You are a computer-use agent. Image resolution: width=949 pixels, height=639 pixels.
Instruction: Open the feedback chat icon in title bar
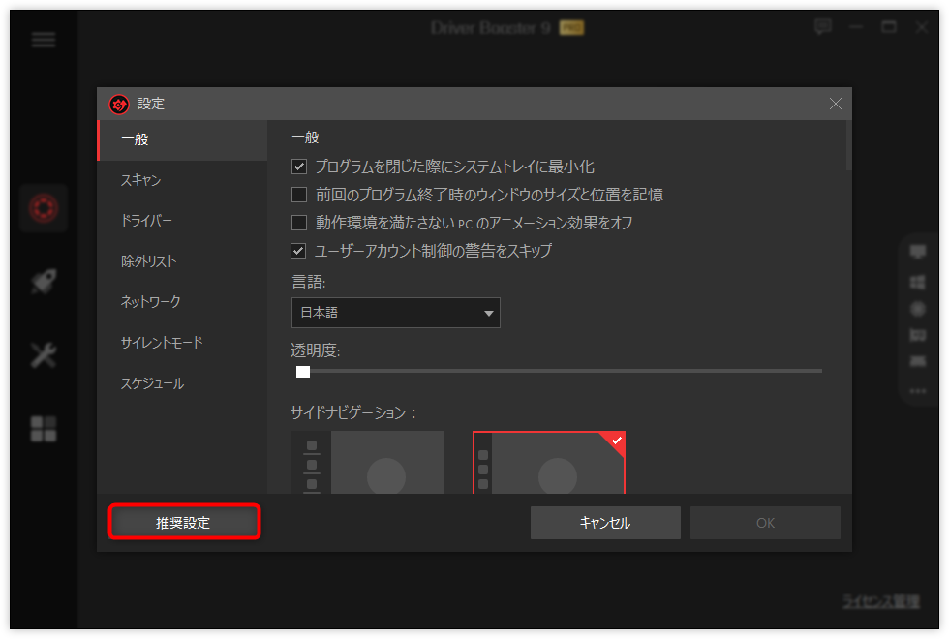pos(823,27)
